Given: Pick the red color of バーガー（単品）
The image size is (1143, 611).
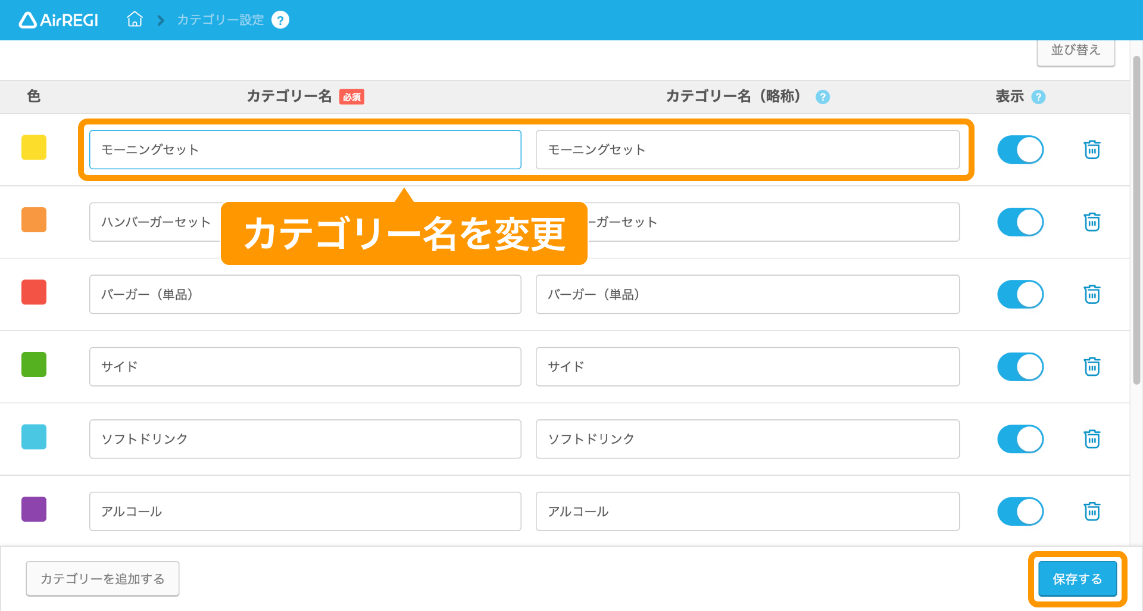Looking at the screenshot, I should [34, 292].
